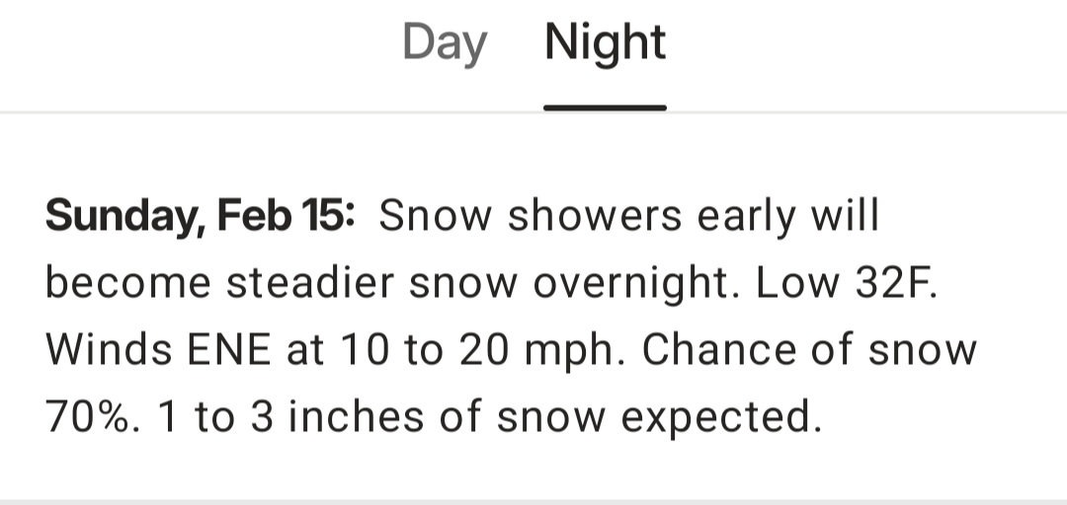Click the gray bar below the forecast
This screenshot has height=505, width=1067.
click(533, 500)
